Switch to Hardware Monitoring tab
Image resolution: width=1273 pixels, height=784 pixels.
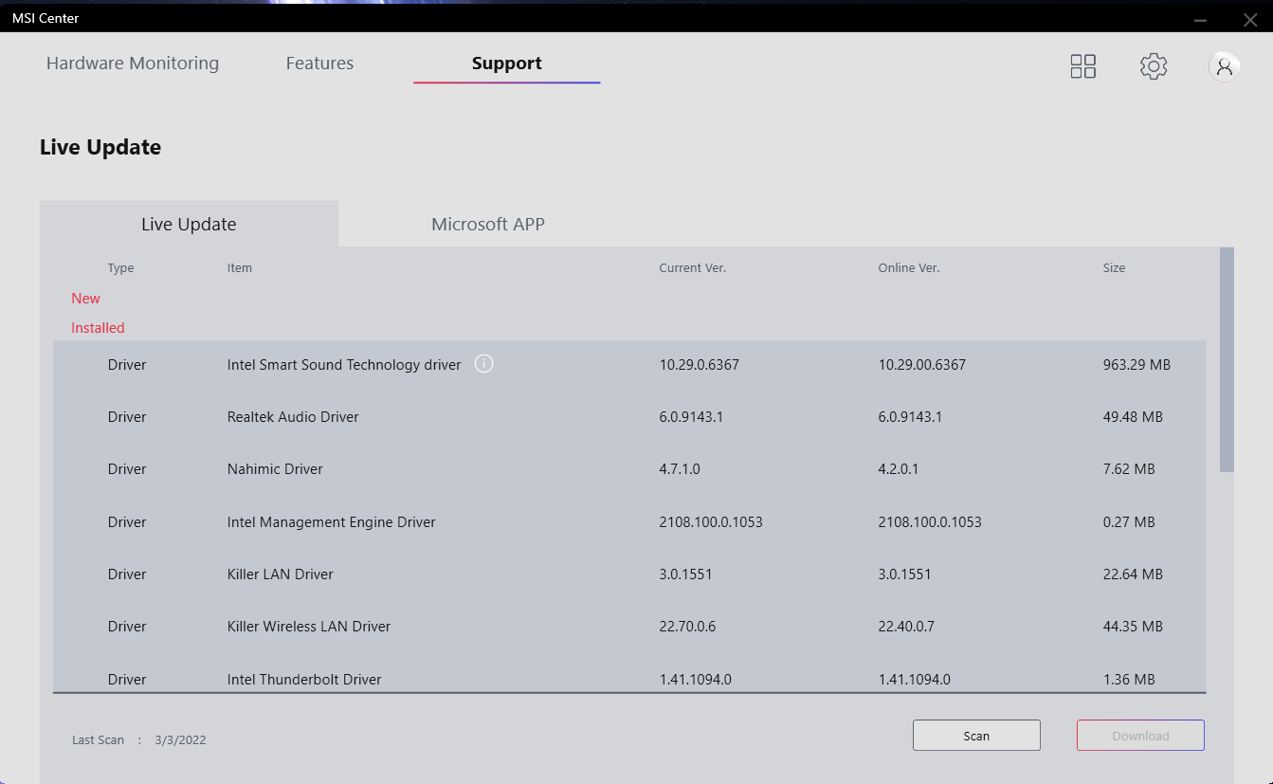[133, 64]
